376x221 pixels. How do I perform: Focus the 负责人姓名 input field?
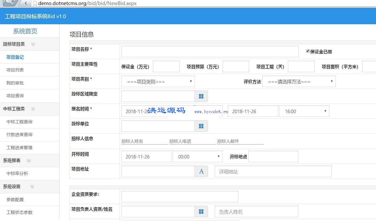coord(256,212)
